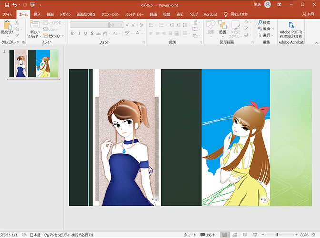Click the Paste (貼り付け) clipboard icon
The width and height of the screenshot is (320, 238).
(x=7, y=24)
